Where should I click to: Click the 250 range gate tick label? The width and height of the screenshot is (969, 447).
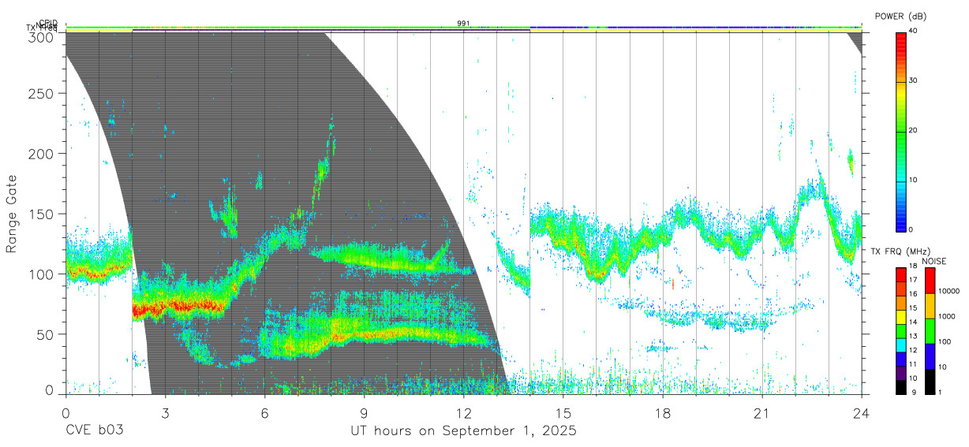click(x=43, y=94)
